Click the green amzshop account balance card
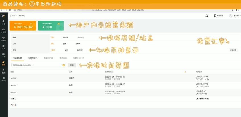 [x=51, y=25]
